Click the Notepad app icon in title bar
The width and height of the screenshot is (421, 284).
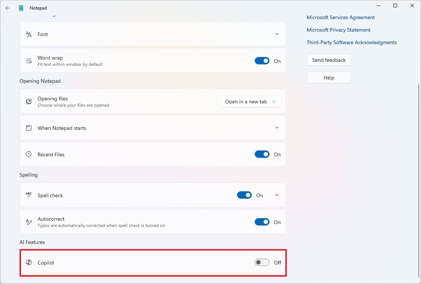(x=21, y=8)
